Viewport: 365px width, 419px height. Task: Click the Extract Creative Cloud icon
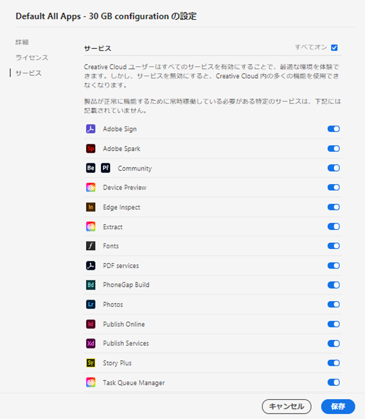pos(91,226)
